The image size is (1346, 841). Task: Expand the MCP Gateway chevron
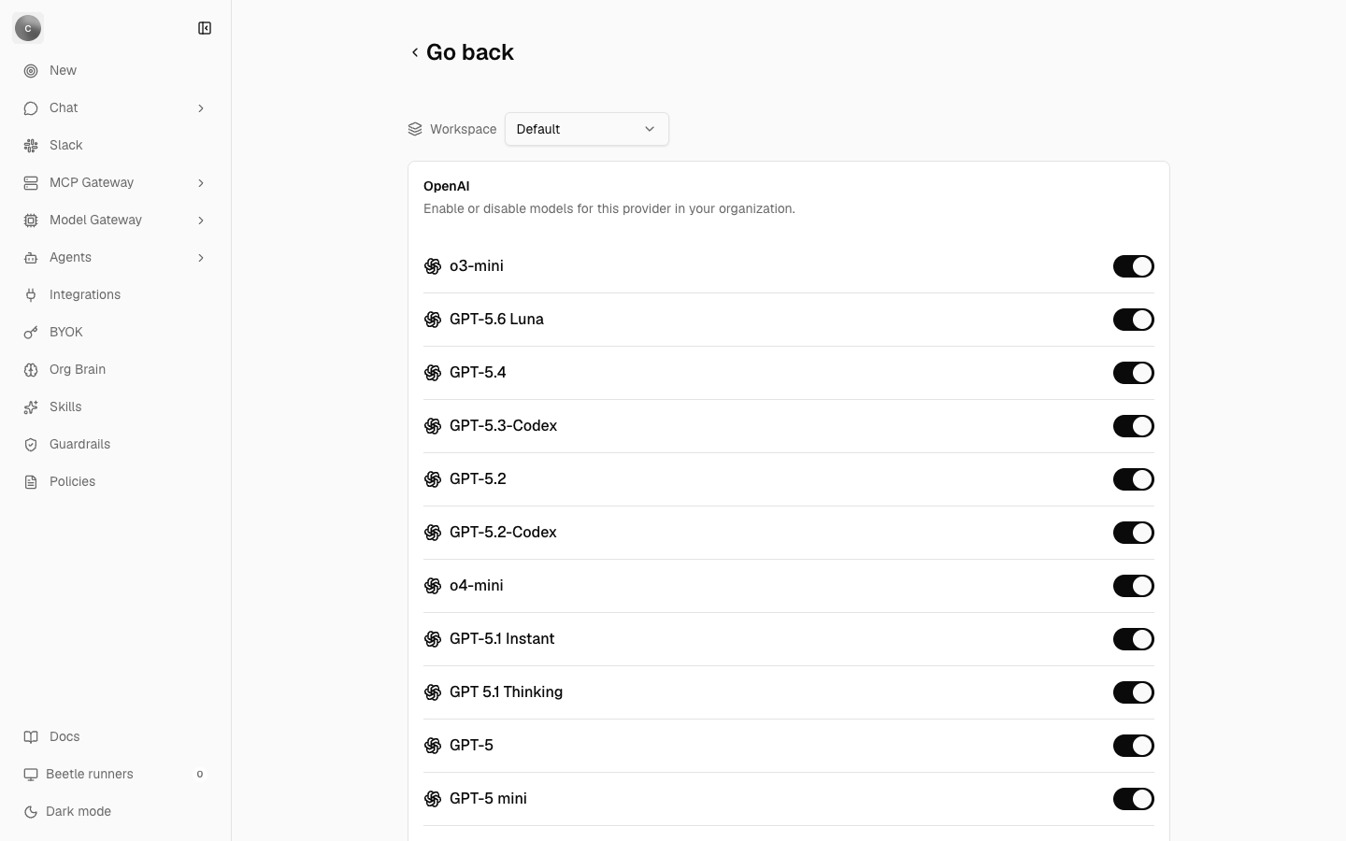pos(201,183)
